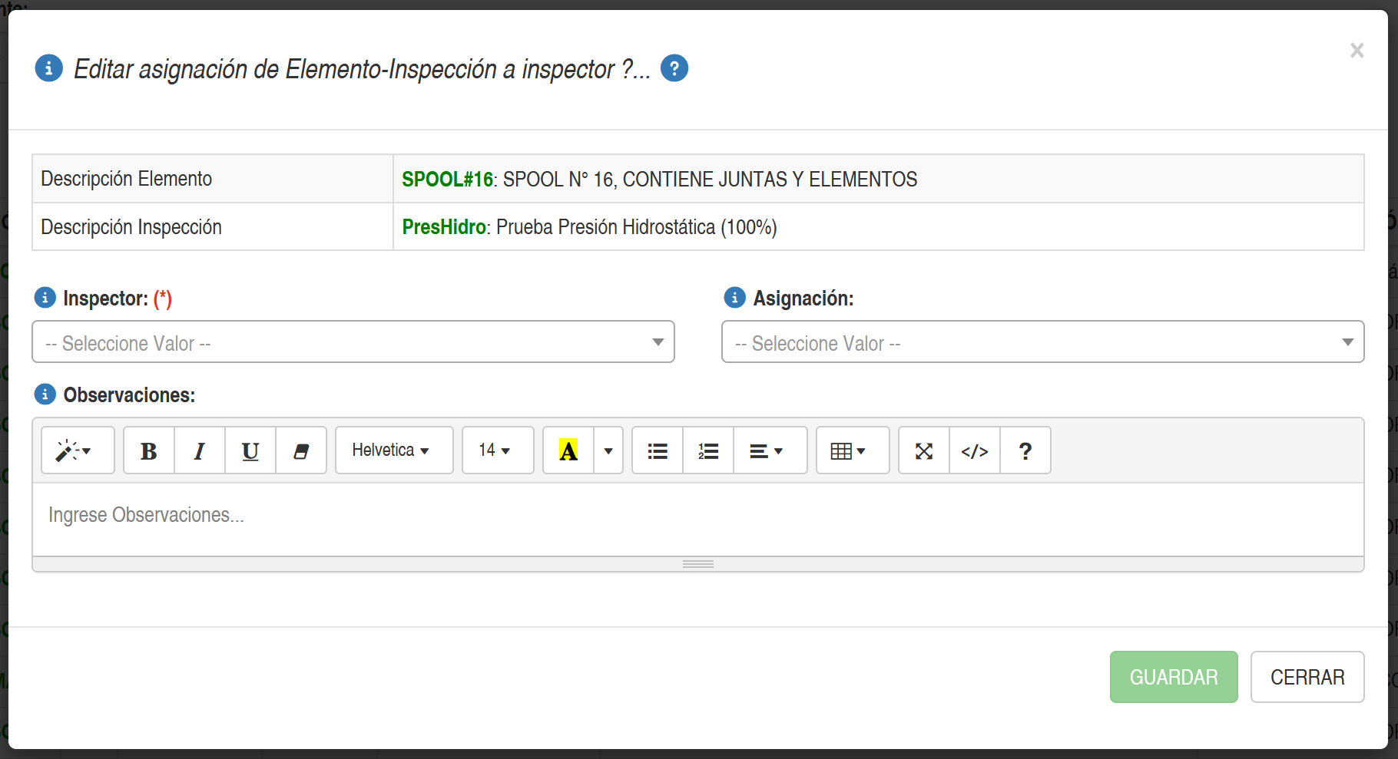
Task: Insert an ordered numbered list
Action: coord(708,450)
